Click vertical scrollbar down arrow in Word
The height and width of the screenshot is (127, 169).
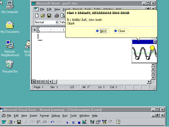pos(153,65)
